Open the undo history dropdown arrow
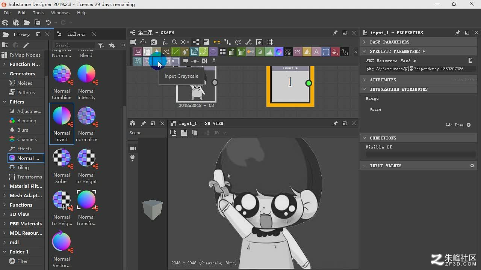The height and width of the screenshot is (270, 481). click(x=55, y=22)
